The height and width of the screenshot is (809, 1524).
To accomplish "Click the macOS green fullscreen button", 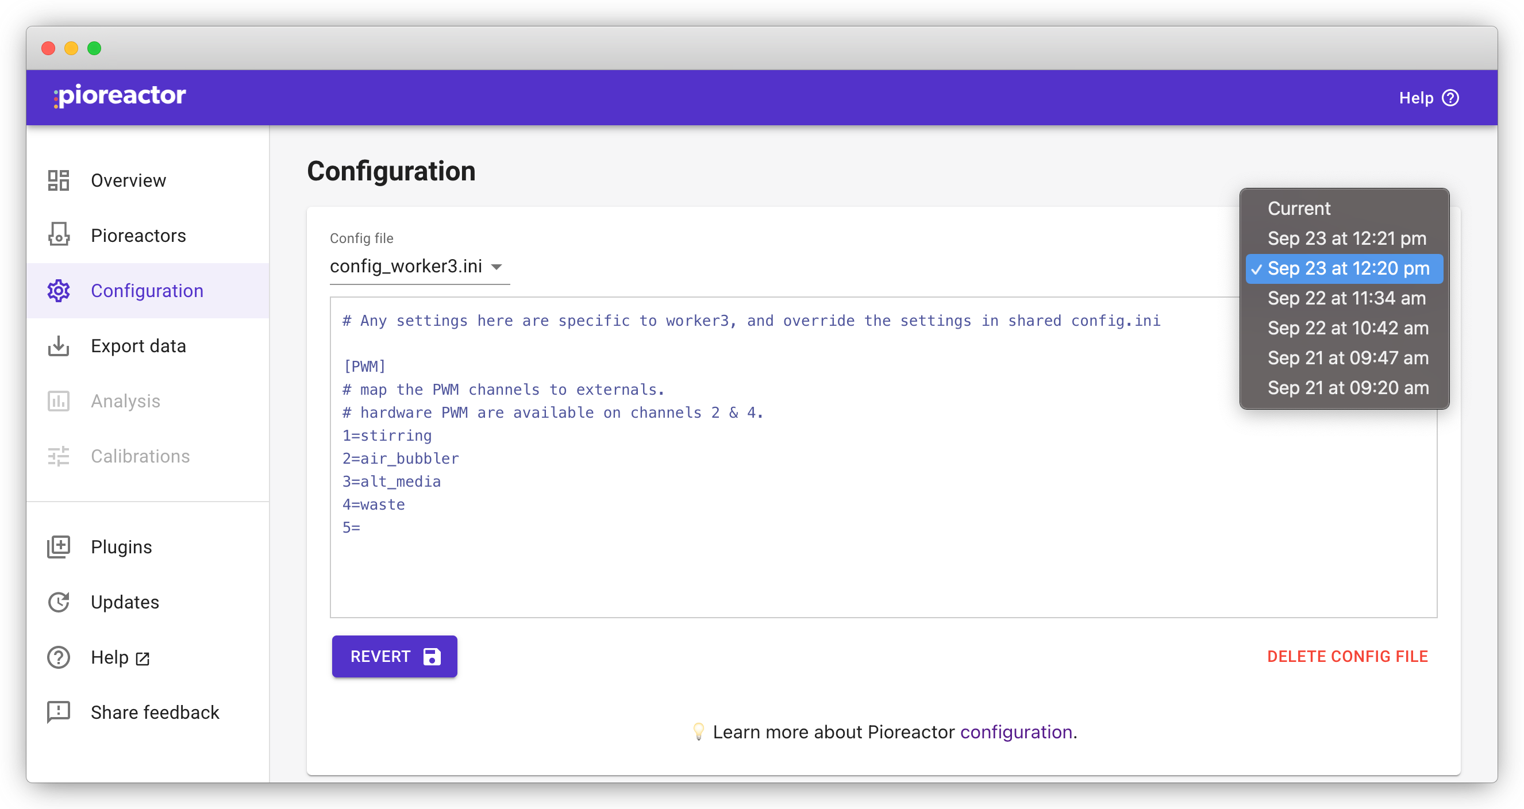I will [x=95, y=48].
